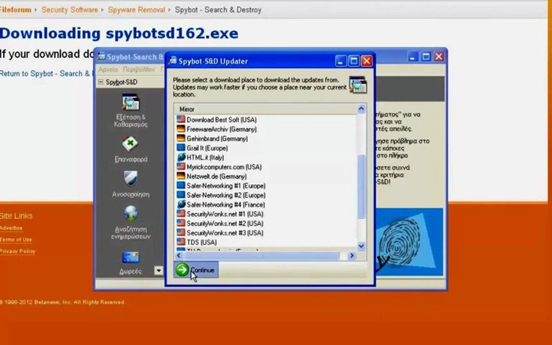Open the Αρχείο menu in Spybot window
Viewport: 552px width, 345px height.
[x=108, y=69]
